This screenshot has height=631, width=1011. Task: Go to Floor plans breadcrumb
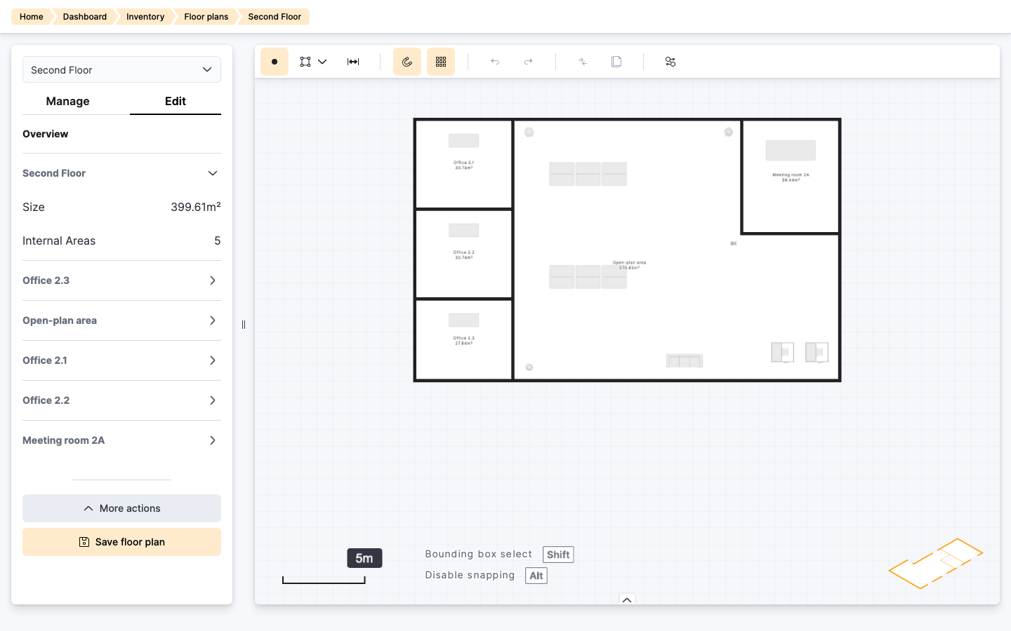[x=206, y=17]
